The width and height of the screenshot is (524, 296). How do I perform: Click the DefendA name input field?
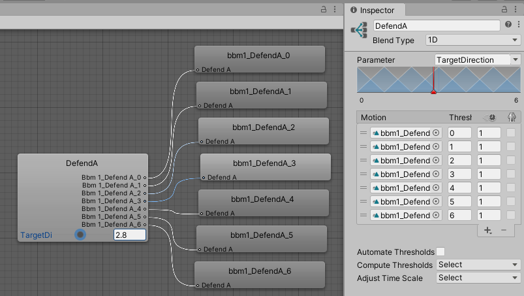(437, 25)
